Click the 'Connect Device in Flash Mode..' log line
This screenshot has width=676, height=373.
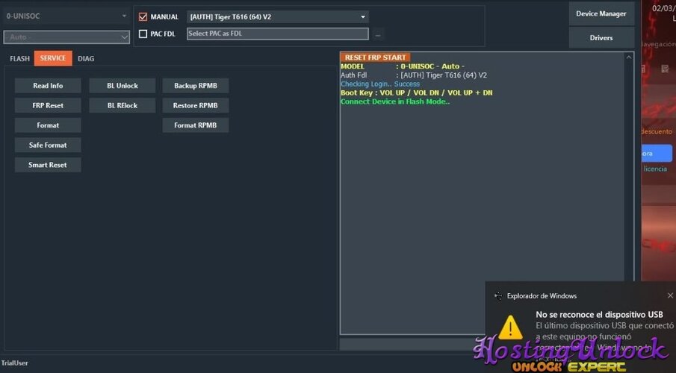(395, 101)
